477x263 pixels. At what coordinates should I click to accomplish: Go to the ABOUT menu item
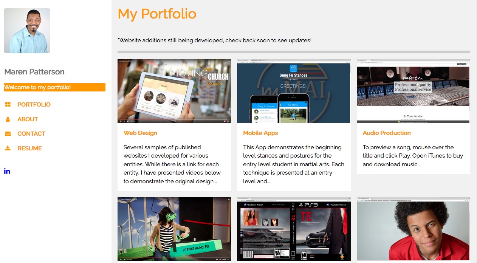[x=28, y=119]
